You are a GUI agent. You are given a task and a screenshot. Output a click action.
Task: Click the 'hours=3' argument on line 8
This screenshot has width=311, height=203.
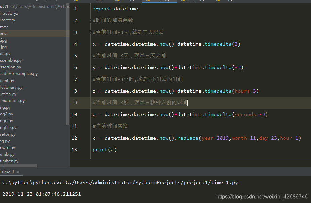[x=246, y=91]
